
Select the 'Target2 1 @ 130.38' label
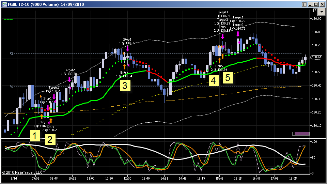click(69, 72)
